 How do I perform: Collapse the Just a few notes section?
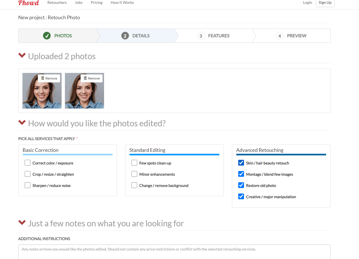click(x=22, y=223)
